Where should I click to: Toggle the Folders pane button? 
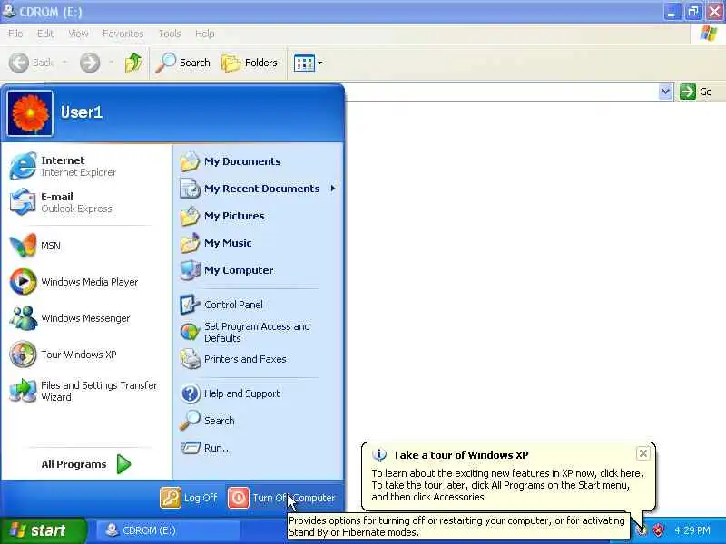pos(250,63)
